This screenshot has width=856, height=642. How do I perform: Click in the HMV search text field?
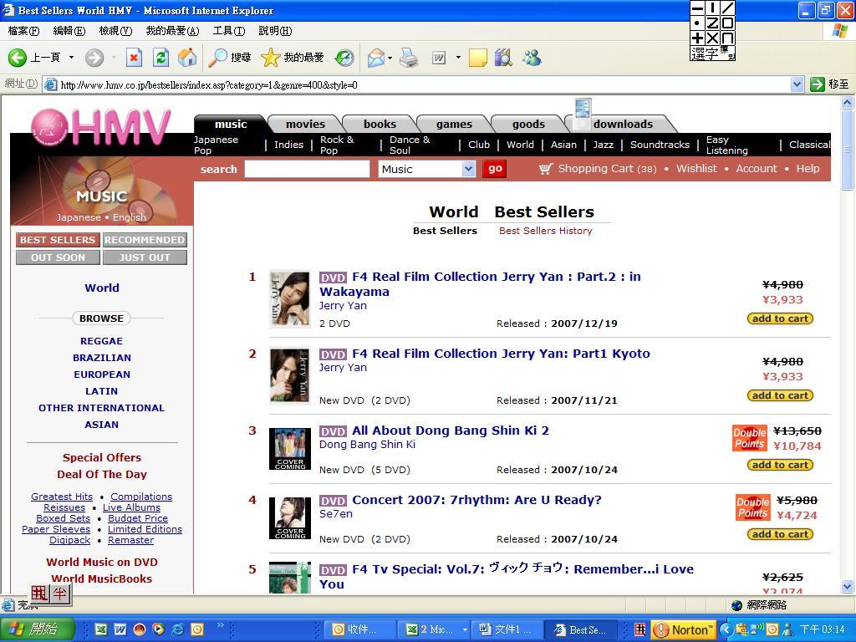(307, 169)
